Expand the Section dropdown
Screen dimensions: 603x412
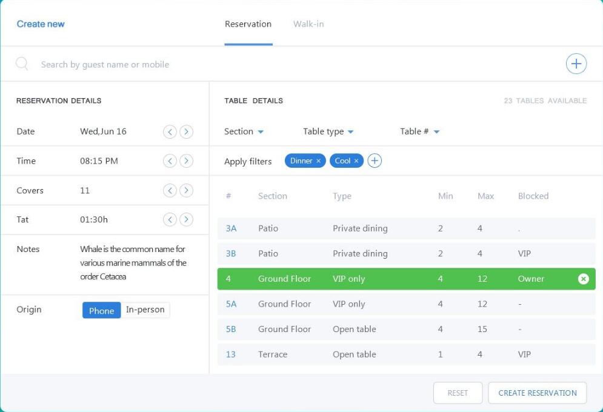click(244, 131)
